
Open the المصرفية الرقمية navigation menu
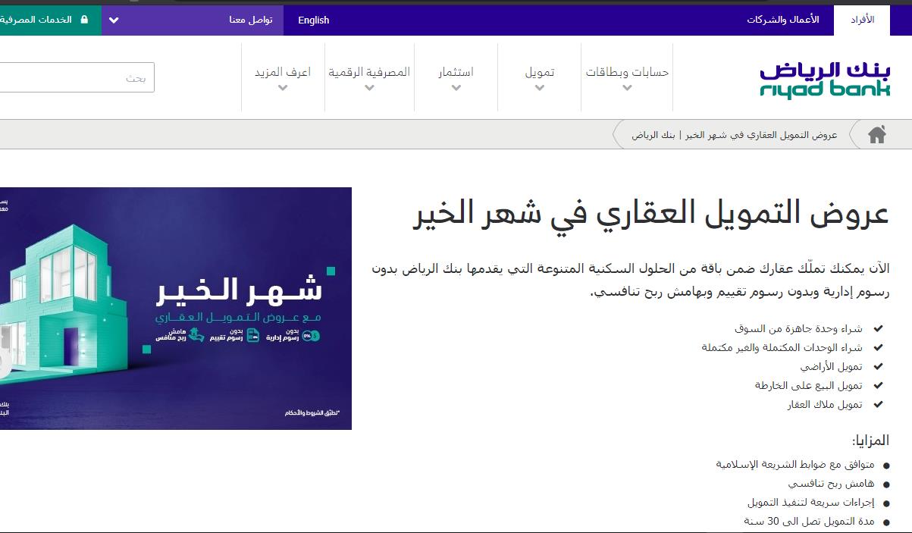tap(369, 77)
